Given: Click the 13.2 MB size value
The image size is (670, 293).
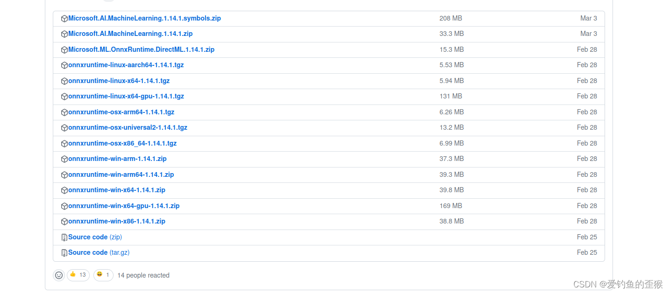Looking at the screenshot, I should point(452,127).
